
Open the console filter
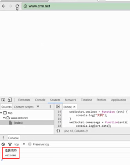click(10, 144)
